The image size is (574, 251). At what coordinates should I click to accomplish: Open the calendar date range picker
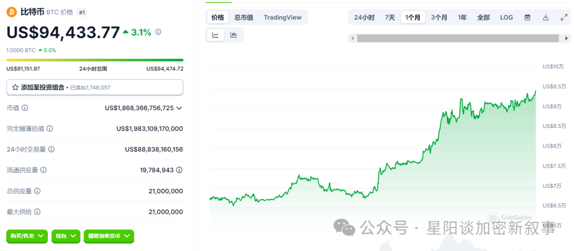527,18
